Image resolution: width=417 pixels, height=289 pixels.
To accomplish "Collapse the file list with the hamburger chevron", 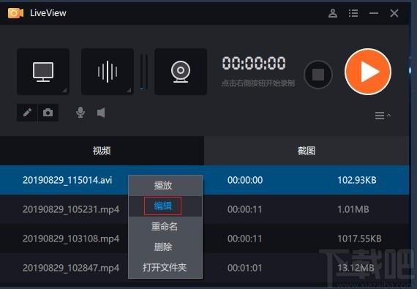I will (383, 116).
